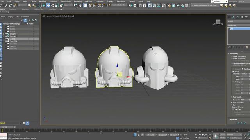This screenshot has width=250, height=140.
Task: Select the Link tool in toolbar
Action: tap(6, 5)
